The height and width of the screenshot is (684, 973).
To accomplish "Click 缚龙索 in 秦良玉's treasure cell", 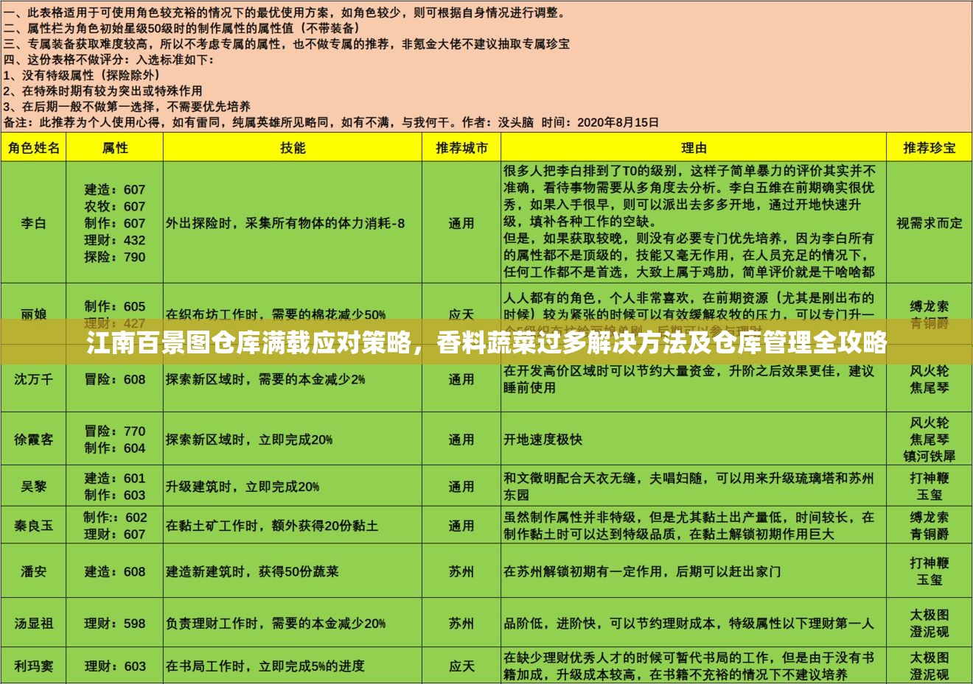I will (x=930, y=518).
